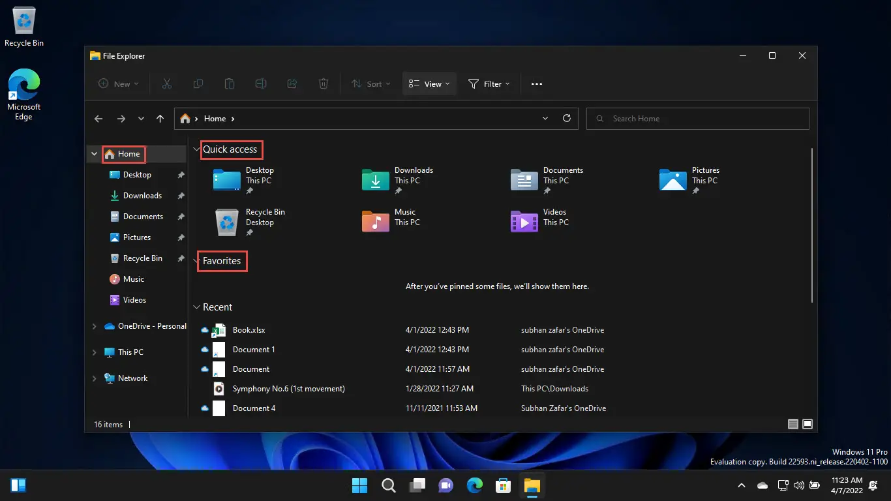Click the Cut scissors icon in toolbar
891x501 pixels.
pos(166,83)
